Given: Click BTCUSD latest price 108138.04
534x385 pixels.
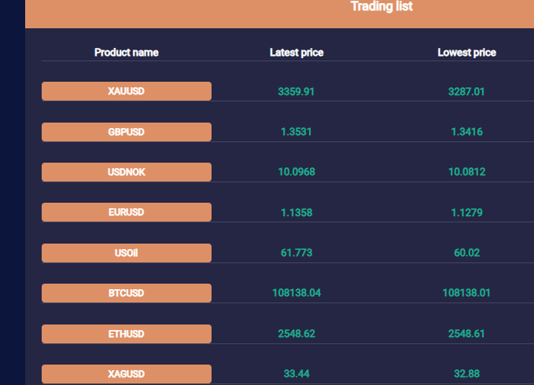Looking at the screenshot, I should tap(296, 293).
